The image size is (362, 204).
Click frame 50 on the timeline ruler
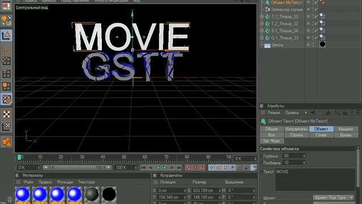pos(124,157)
